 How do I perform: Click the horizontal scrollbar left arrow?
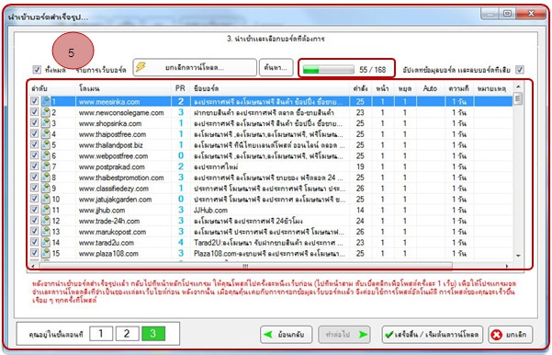(33, 266)
